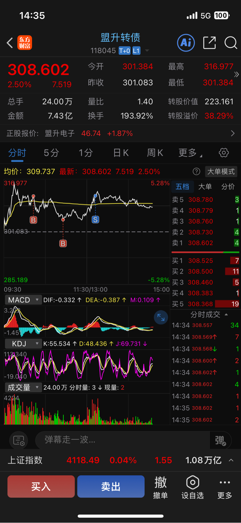Expand the stock code dropdown triangle
Image resolution: width=241 pixels, height=523 pixels.
point(147,51)
